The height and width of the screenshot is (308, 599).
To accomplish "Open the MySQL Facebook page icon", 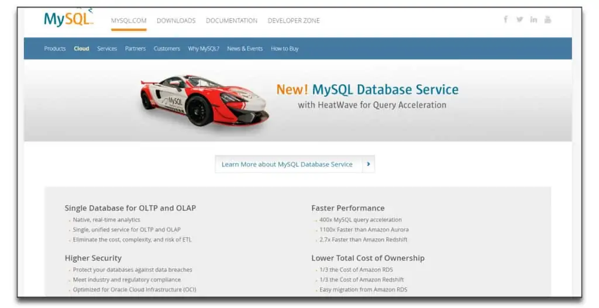I will coord(505,19).
